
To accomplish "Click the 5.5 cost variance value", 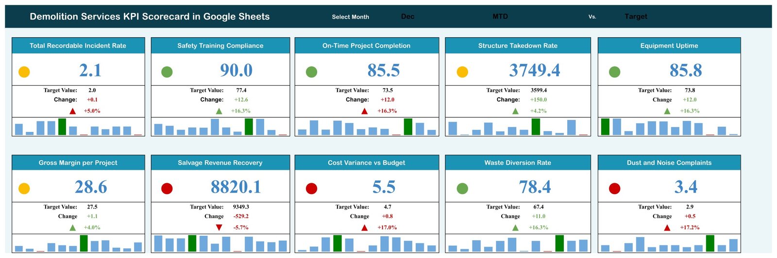I will 384,187.
